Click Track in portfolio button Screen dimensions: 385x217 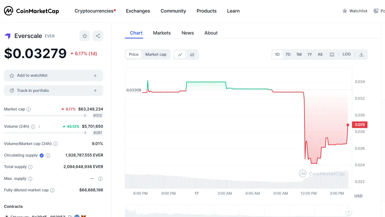tap(53, 91)
